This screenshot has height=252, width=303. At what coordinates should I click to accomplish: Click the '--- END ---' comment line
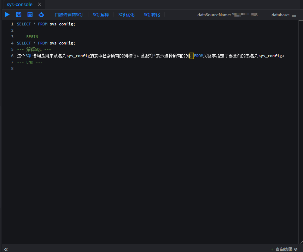click(x=30, y=62)
